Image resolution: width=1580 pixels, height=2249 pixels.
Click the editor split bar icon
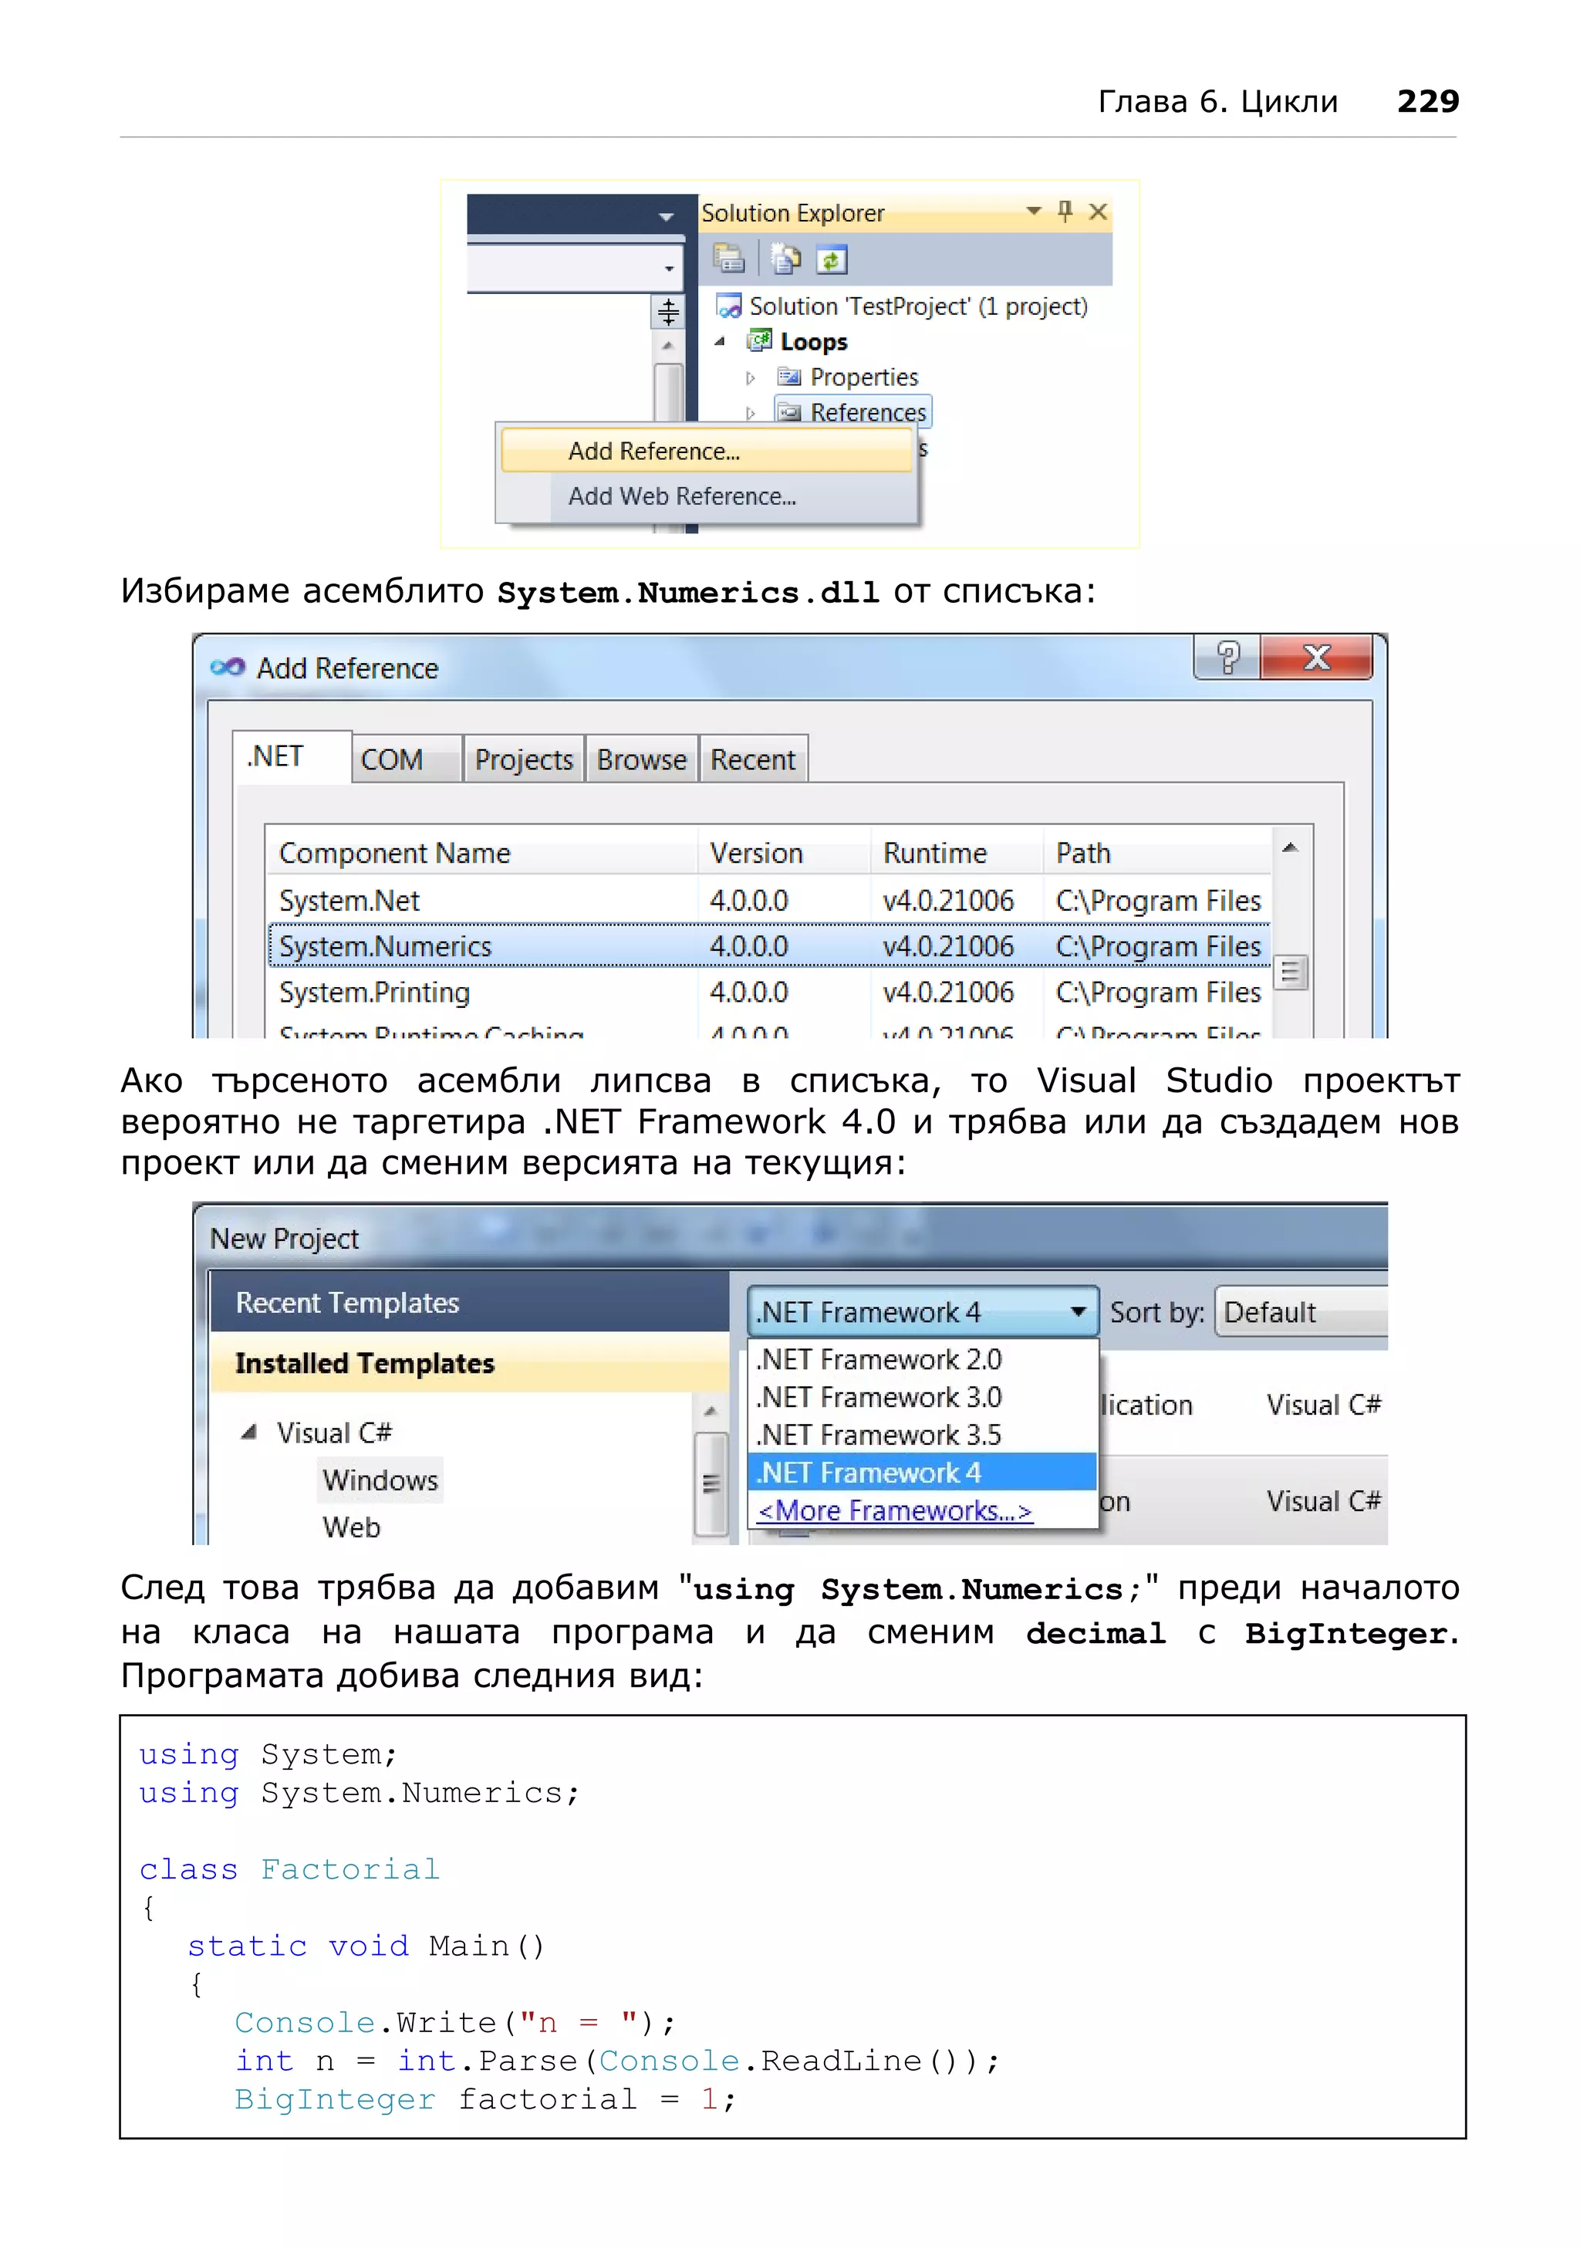coord(667,312)
